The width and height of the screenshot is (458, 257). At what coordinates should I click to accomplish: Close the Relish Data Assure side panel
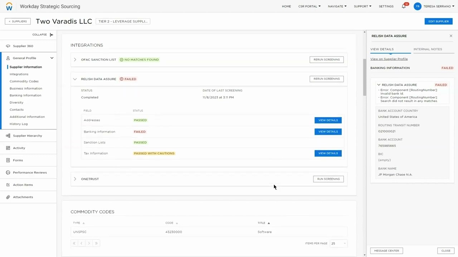(451, 36)
